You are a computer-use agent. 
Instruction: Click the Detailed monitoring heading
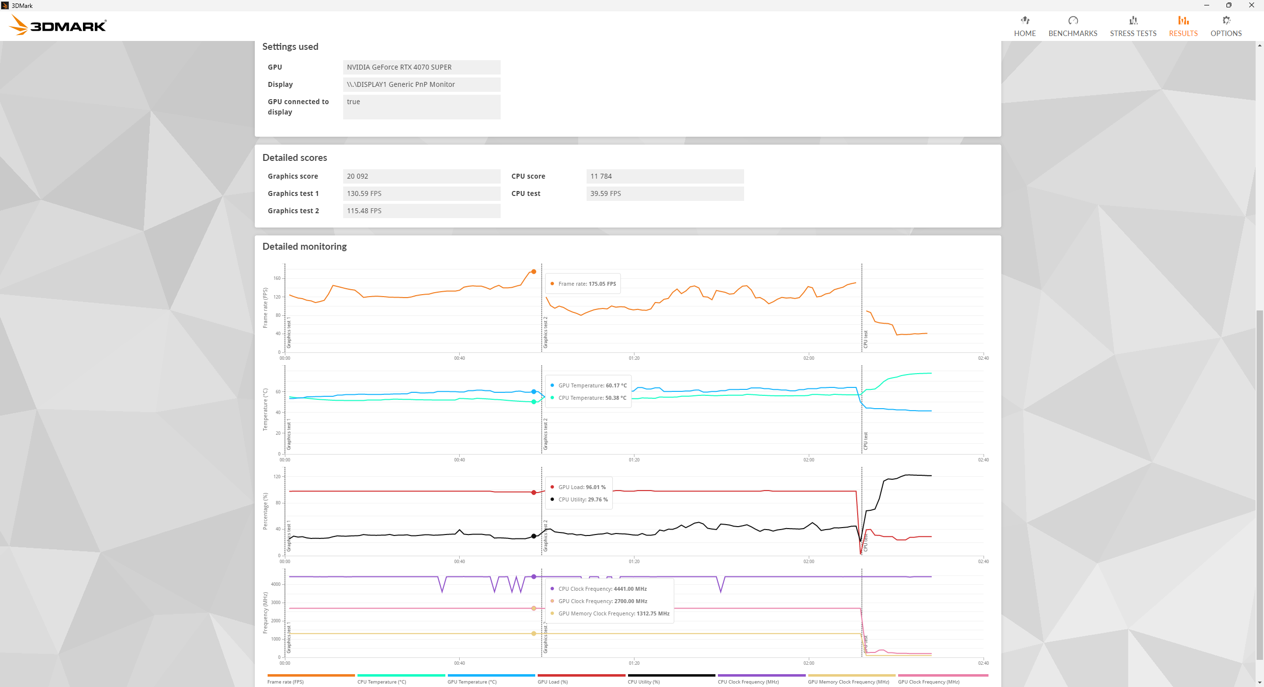click(x=305, y=246)
